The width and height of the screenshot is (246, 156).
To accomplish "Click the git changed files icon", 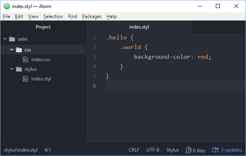I will coord(188,150).
